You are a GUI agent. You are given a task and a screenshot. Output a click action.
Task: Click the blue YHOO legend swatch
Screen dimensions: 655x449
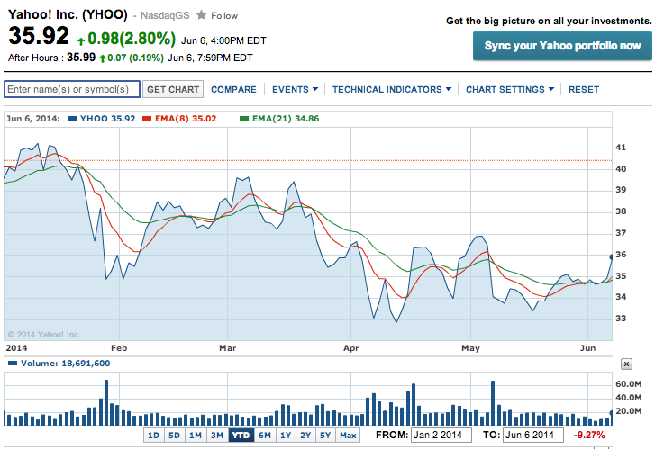[x=72, y=119]
